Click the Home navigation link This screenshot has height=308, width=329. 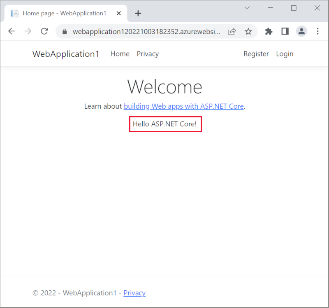coord(120,54)
